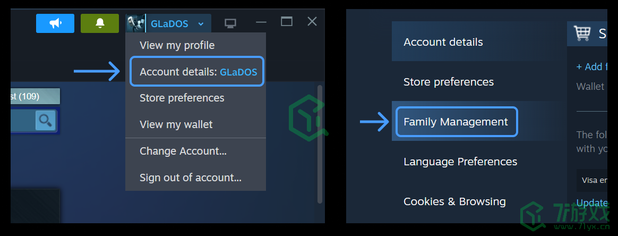
Task: Click the GLaDOS profile avatar
Action: (x=135, y=23)
